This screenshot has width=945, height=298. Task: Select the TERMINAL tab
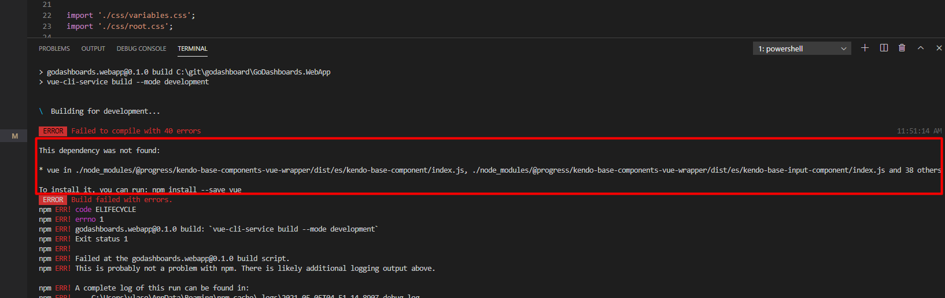[193, 49]
